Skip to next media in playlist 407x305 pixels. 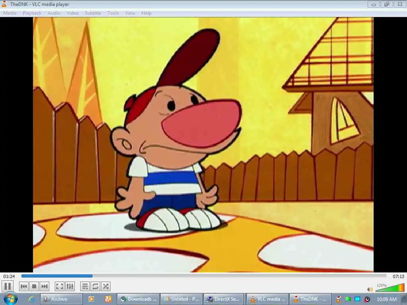(x=45, y=286)
